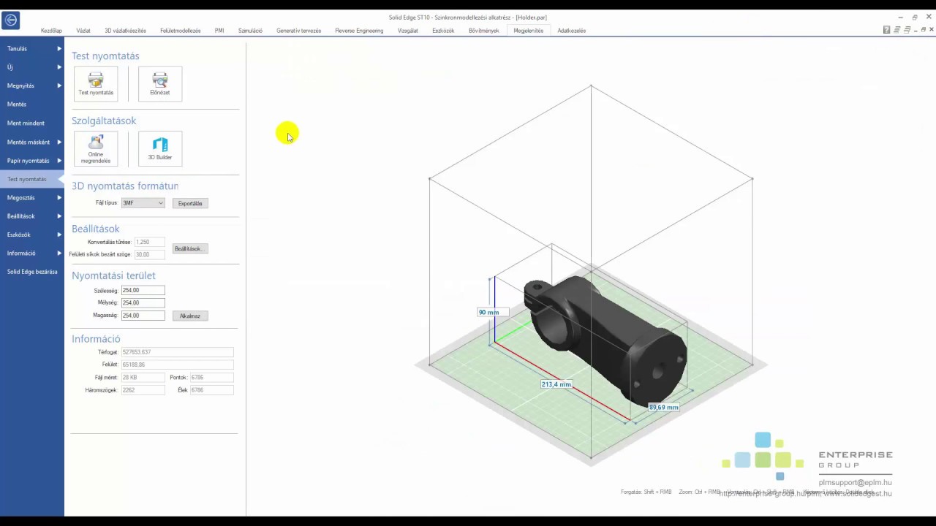Expand the Papír nyomtatás submenu

tap(59, 160)
